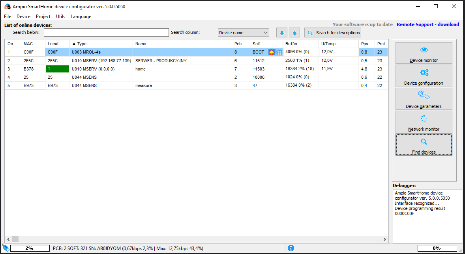This screenshot has height=254, width=465.
Task: Click the Pcb column header
Action: (x=241, y=44)
